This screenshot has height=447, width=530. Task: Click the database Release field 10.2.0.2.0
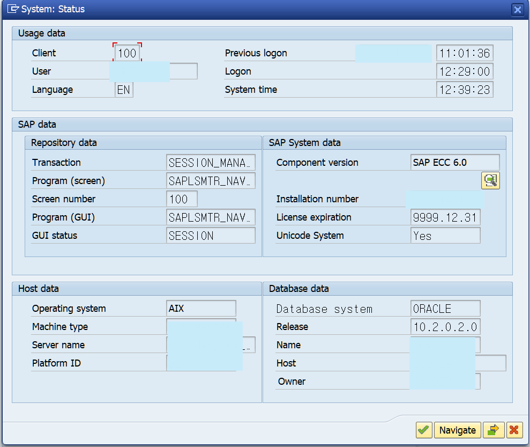coord(445,327)
